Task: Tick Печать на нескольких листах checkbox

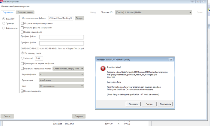Action: [x=22, y=69]
